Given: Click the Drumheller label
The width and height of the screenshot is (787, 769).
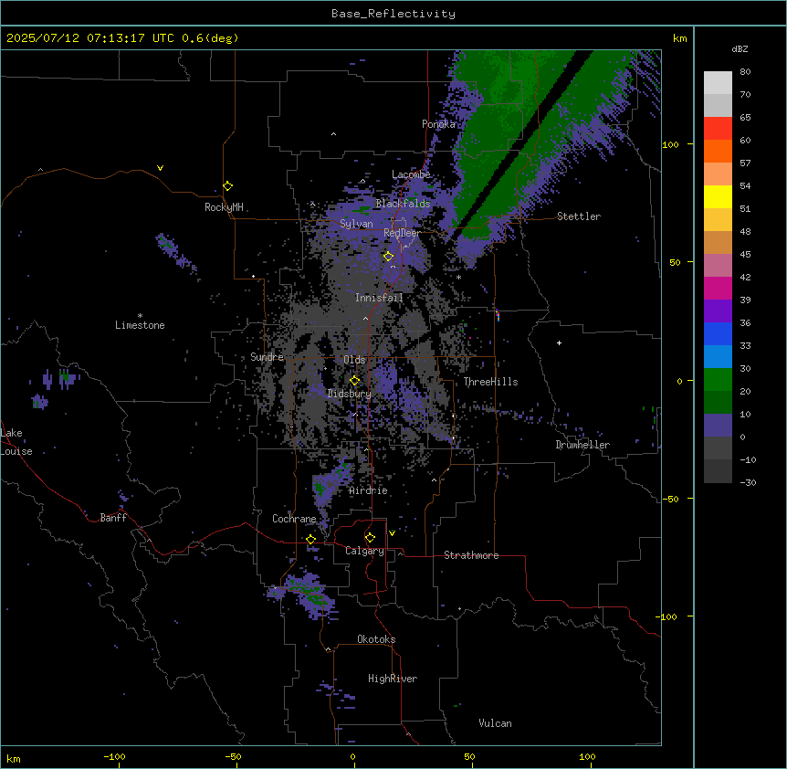Looking at the screenshot, I should (x=582, y=445).
